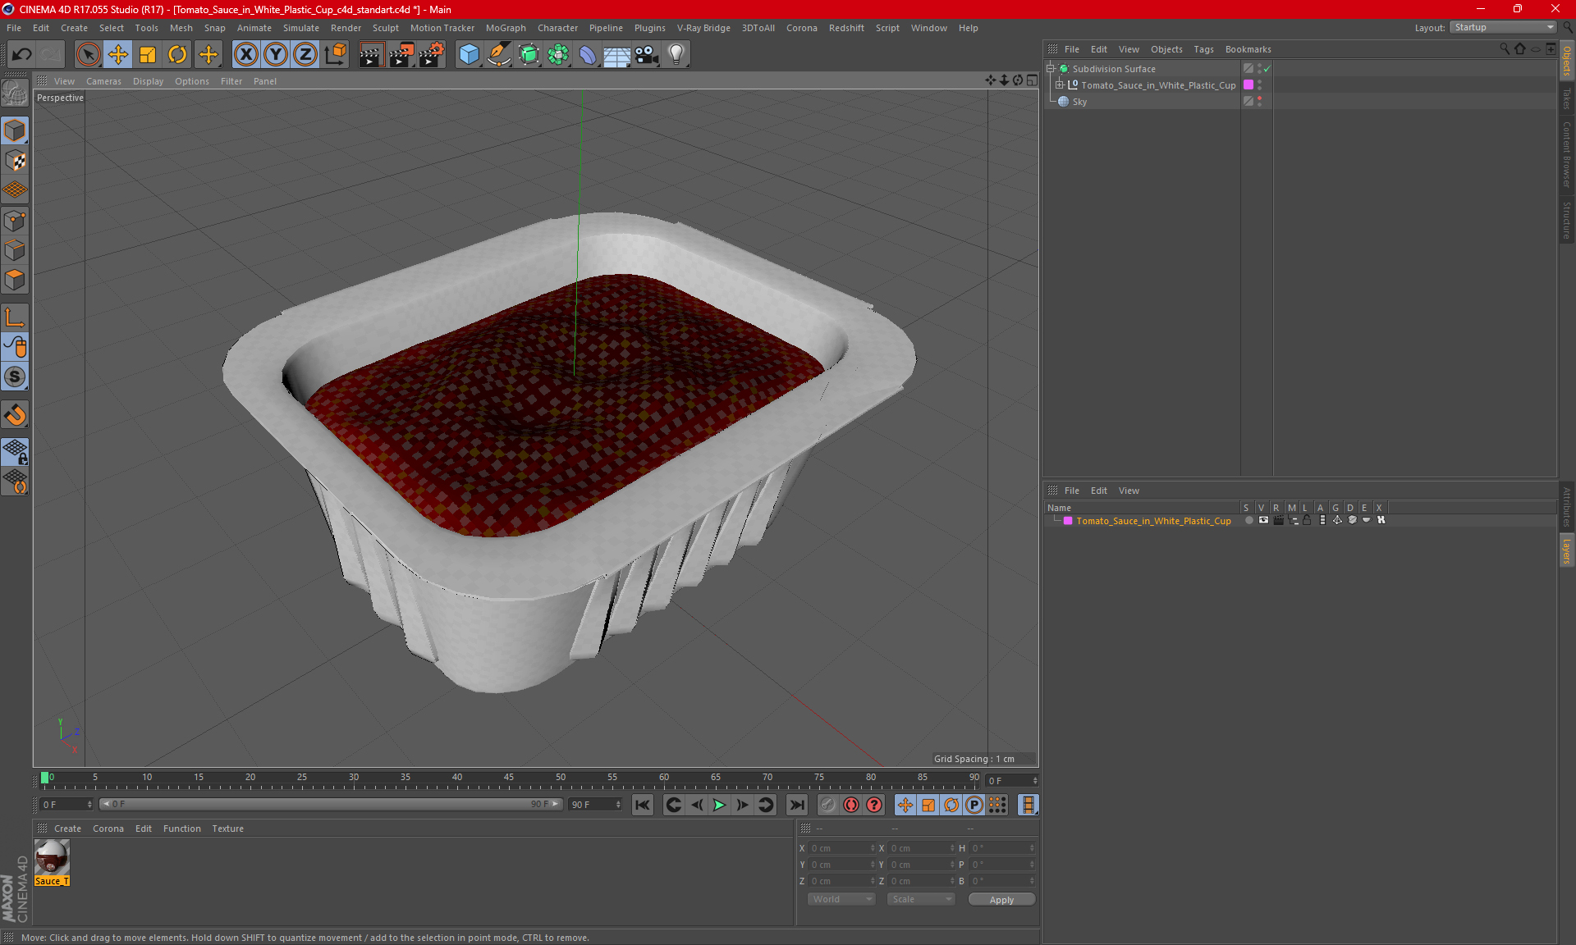1576x945 pixels.
Task: Select the Scale tool
Action: tap(148, 54)
